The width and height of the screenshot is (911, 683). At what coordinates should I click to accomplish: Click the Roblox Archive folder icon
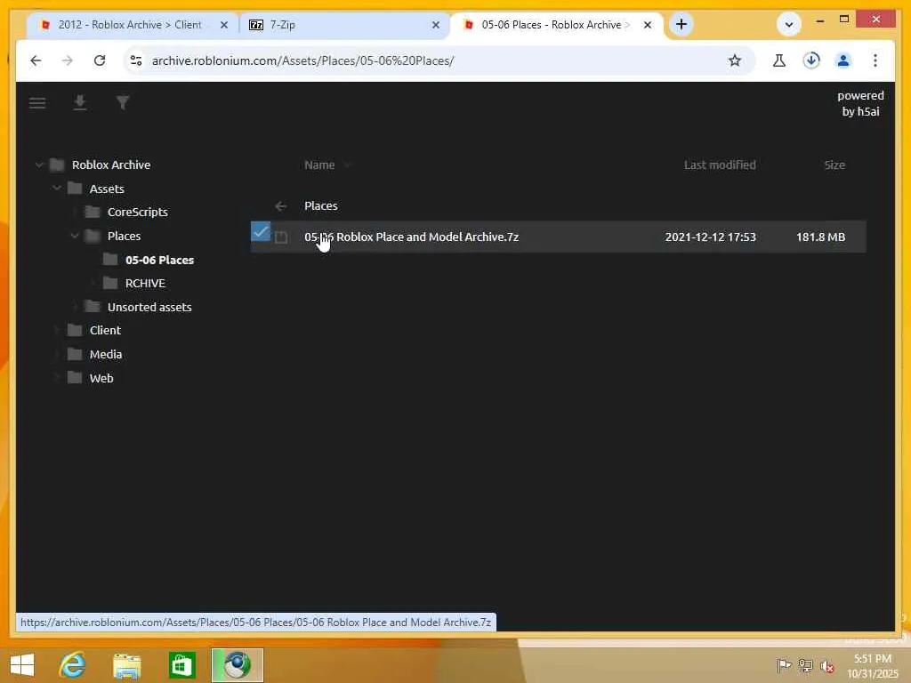pos(57,165)
